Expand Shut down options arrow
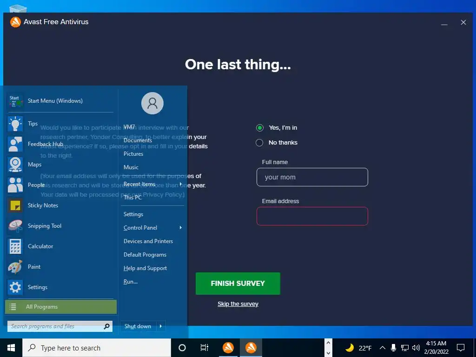Screen dimensions: 476x357 [161, 326]
